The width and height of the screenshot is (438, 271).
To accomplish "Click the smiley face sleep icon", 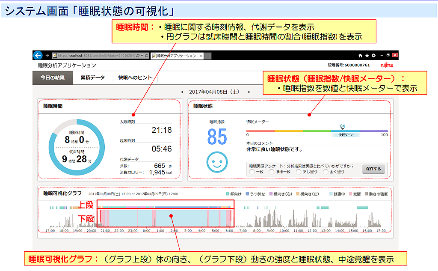I will 217,162.
